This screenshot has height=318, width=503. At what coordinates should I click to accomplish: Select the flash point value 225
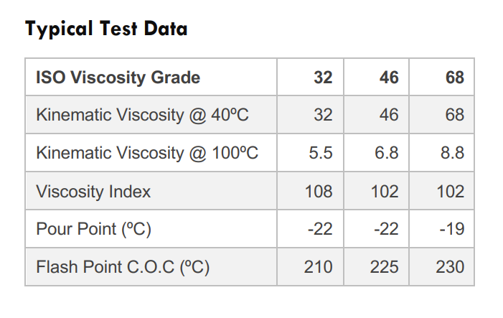385,267
